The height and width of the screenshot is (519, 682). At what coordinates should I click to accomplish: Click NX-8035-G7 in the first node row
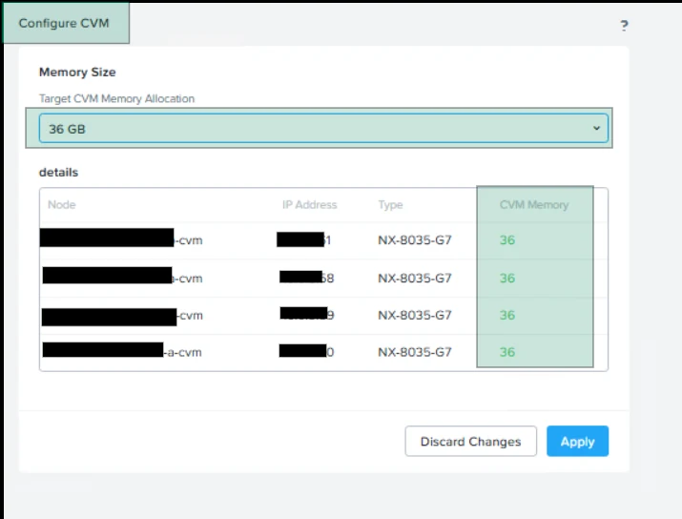pos(415,240)
